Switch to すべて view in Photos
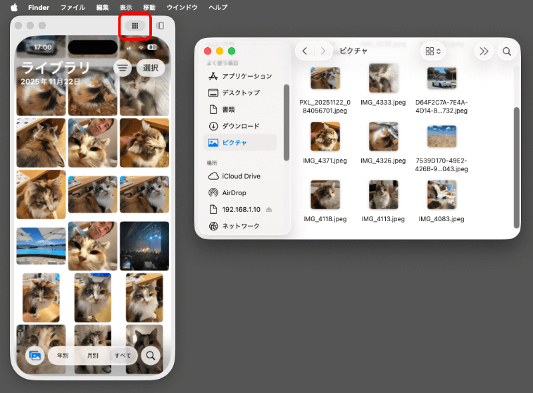Viewport: 533px width, 393px height. coord(123,356)
